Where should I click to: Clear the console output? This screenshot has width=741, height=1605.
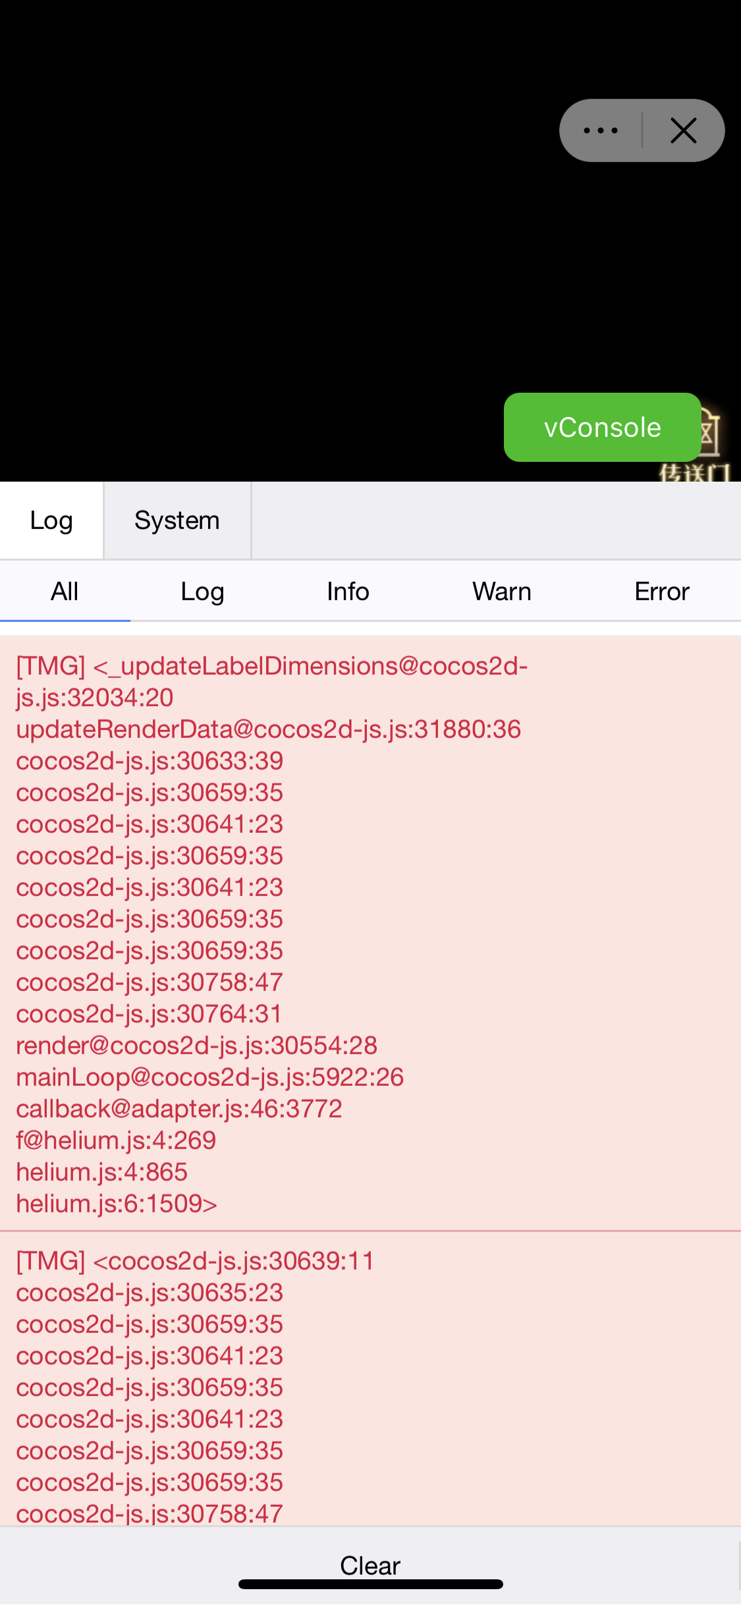pos(370,1565)
